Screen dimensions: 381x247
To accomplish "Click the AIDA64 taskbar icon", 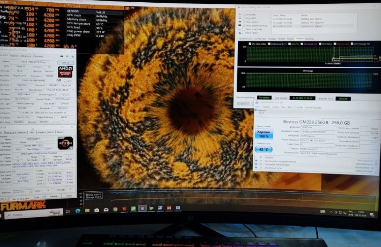I will point(169,208).
